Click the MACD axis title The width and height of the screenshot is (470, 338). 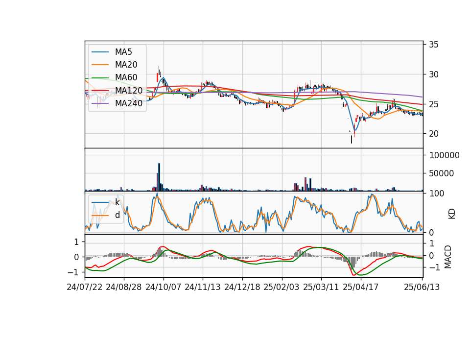(448, 257)
